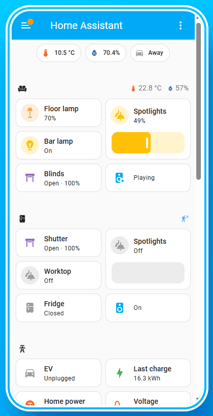Toggle living room Spotlights icon at 49%
The width and height of the screenshot is (213, 416).
(120, 115)
